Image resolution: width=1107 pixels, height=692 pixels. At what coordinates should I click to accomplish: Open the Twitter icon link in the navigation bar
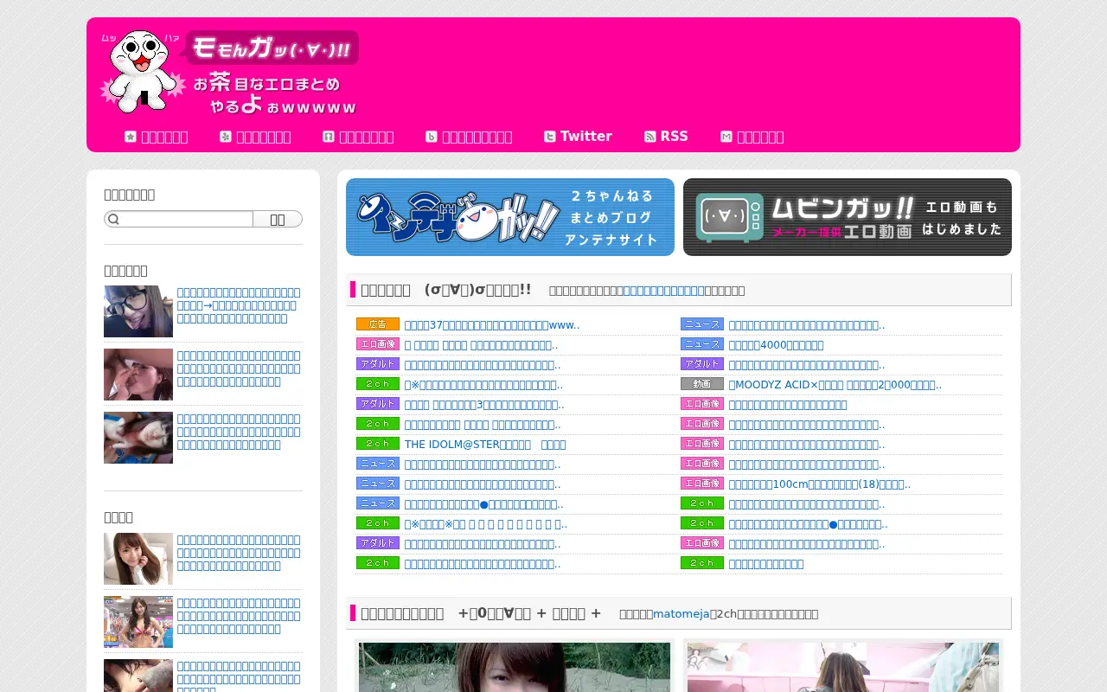550,137
